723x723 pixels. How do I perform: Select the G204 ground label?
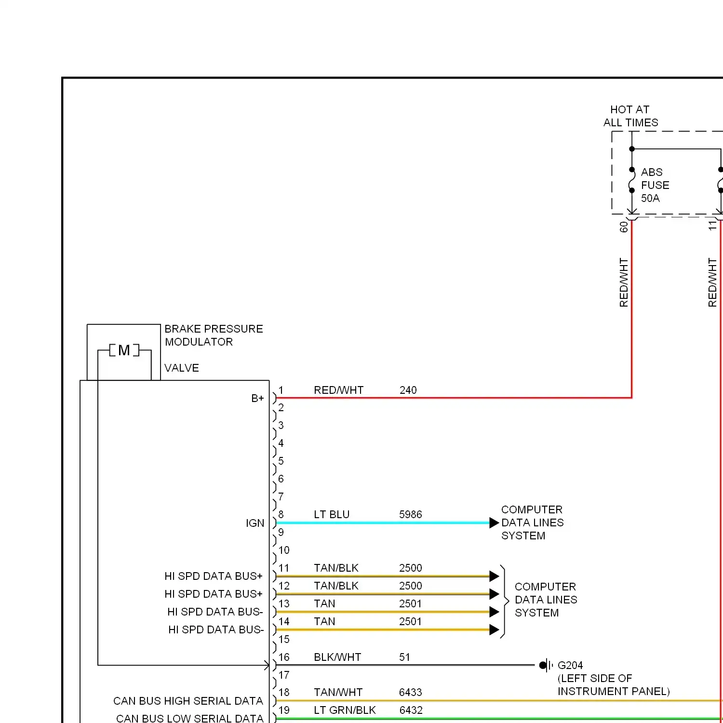[570, 665]
